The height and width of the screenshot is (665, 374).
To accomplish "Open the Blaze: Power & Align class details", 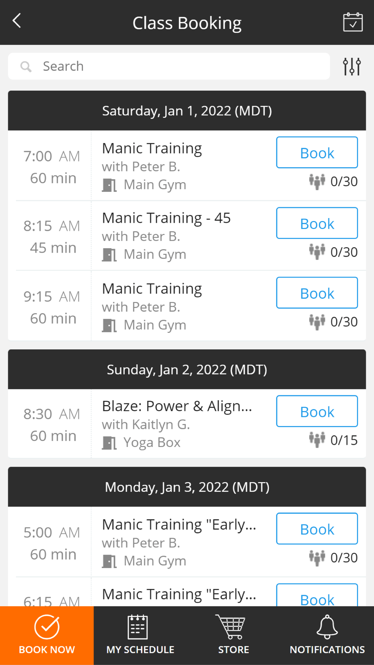I will (177, 406).
